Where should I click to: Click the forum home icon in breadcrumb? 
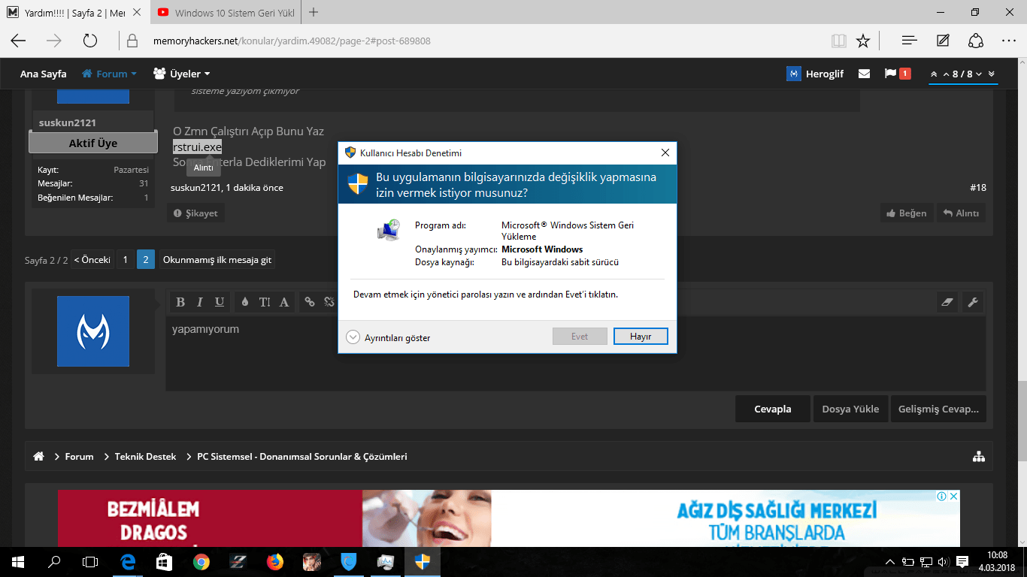(x=38, y=456)
